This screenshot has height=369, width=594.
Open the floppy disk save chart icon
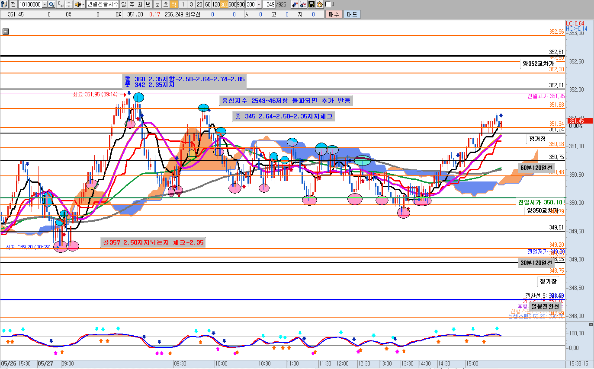pyautogui.click(x=311, y=4)
